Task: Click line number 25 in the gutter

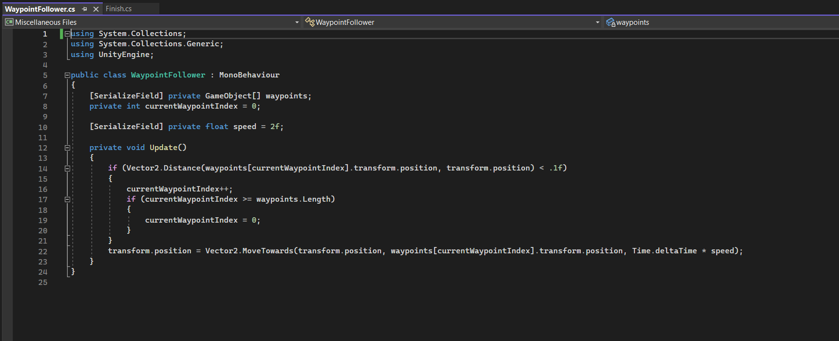Action: tap(43, 283)
